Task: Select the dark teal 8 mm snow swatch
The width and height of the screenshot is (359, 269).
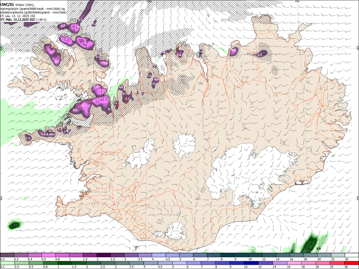Action: point(227,255)
